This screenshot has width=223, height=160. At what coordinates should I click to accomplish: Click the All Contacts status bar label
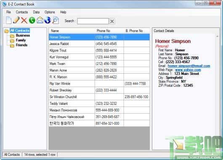coord(12,155)
